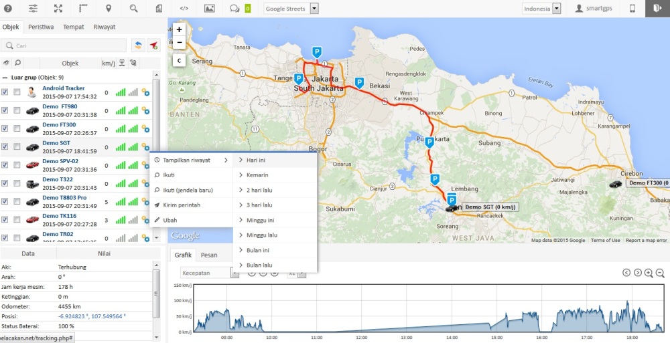Viewport: 670px width, 343px height.
Task: Click the logout door icon
Action: (x=658, y=9)
